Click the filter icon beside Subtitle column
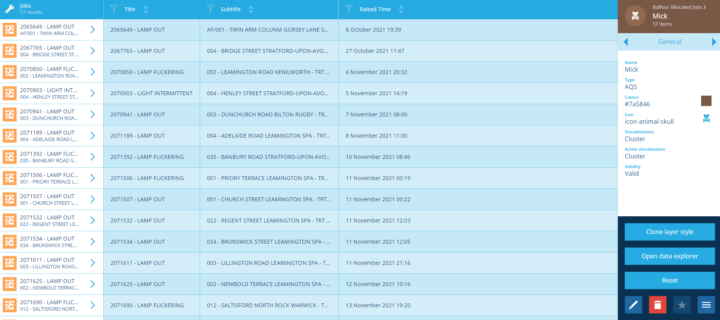 tap(210, 9)
